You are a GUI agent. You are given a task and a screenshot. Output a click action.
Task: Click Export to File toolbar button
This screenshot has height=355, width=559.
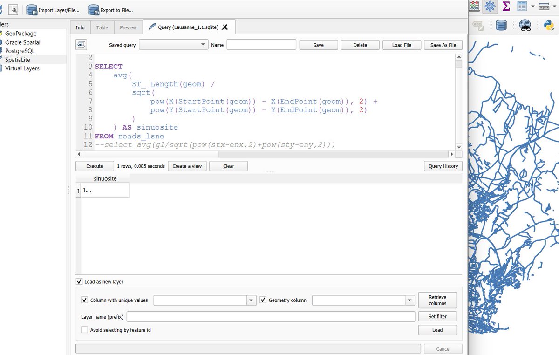tap(110, 10)
